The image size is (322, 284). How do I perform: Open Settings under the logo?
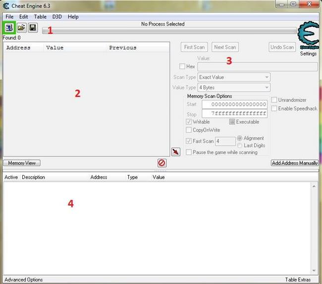pos(308,53)
